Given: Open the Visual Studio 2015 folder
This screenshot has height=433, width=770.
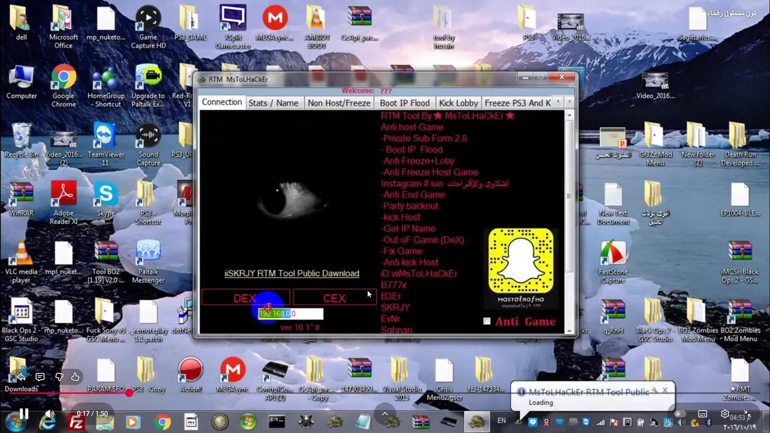Looking at the screenshot, I should [402, 379].
